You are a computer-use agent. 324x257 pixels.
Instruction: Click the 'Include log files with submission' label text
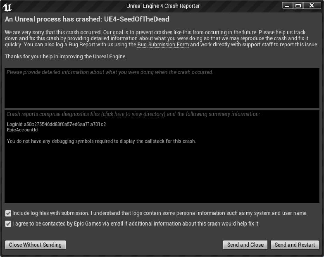click(51, 213)
